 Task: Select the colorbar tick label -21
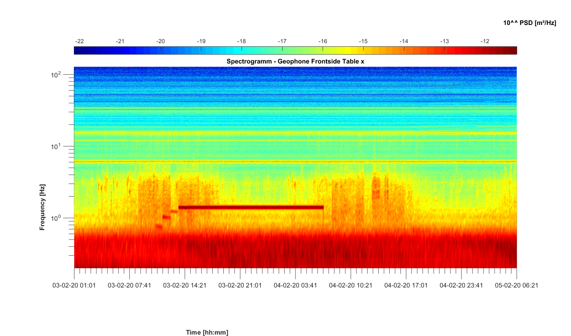pyautogui.click(x=120, y=41)
